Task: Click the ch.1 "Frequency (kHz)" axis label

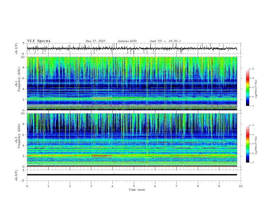Action: (x=19, y=79)
